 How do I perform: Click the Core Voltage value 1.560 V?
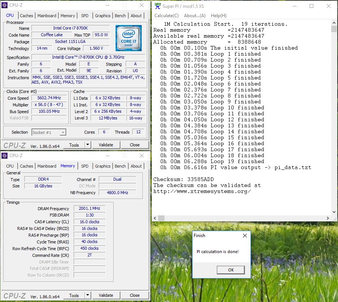96,48
